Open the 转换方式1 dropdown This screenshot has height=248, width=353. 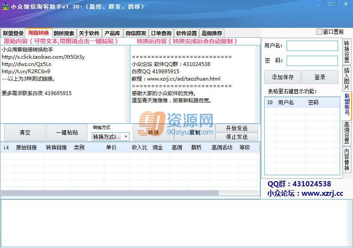111,137
